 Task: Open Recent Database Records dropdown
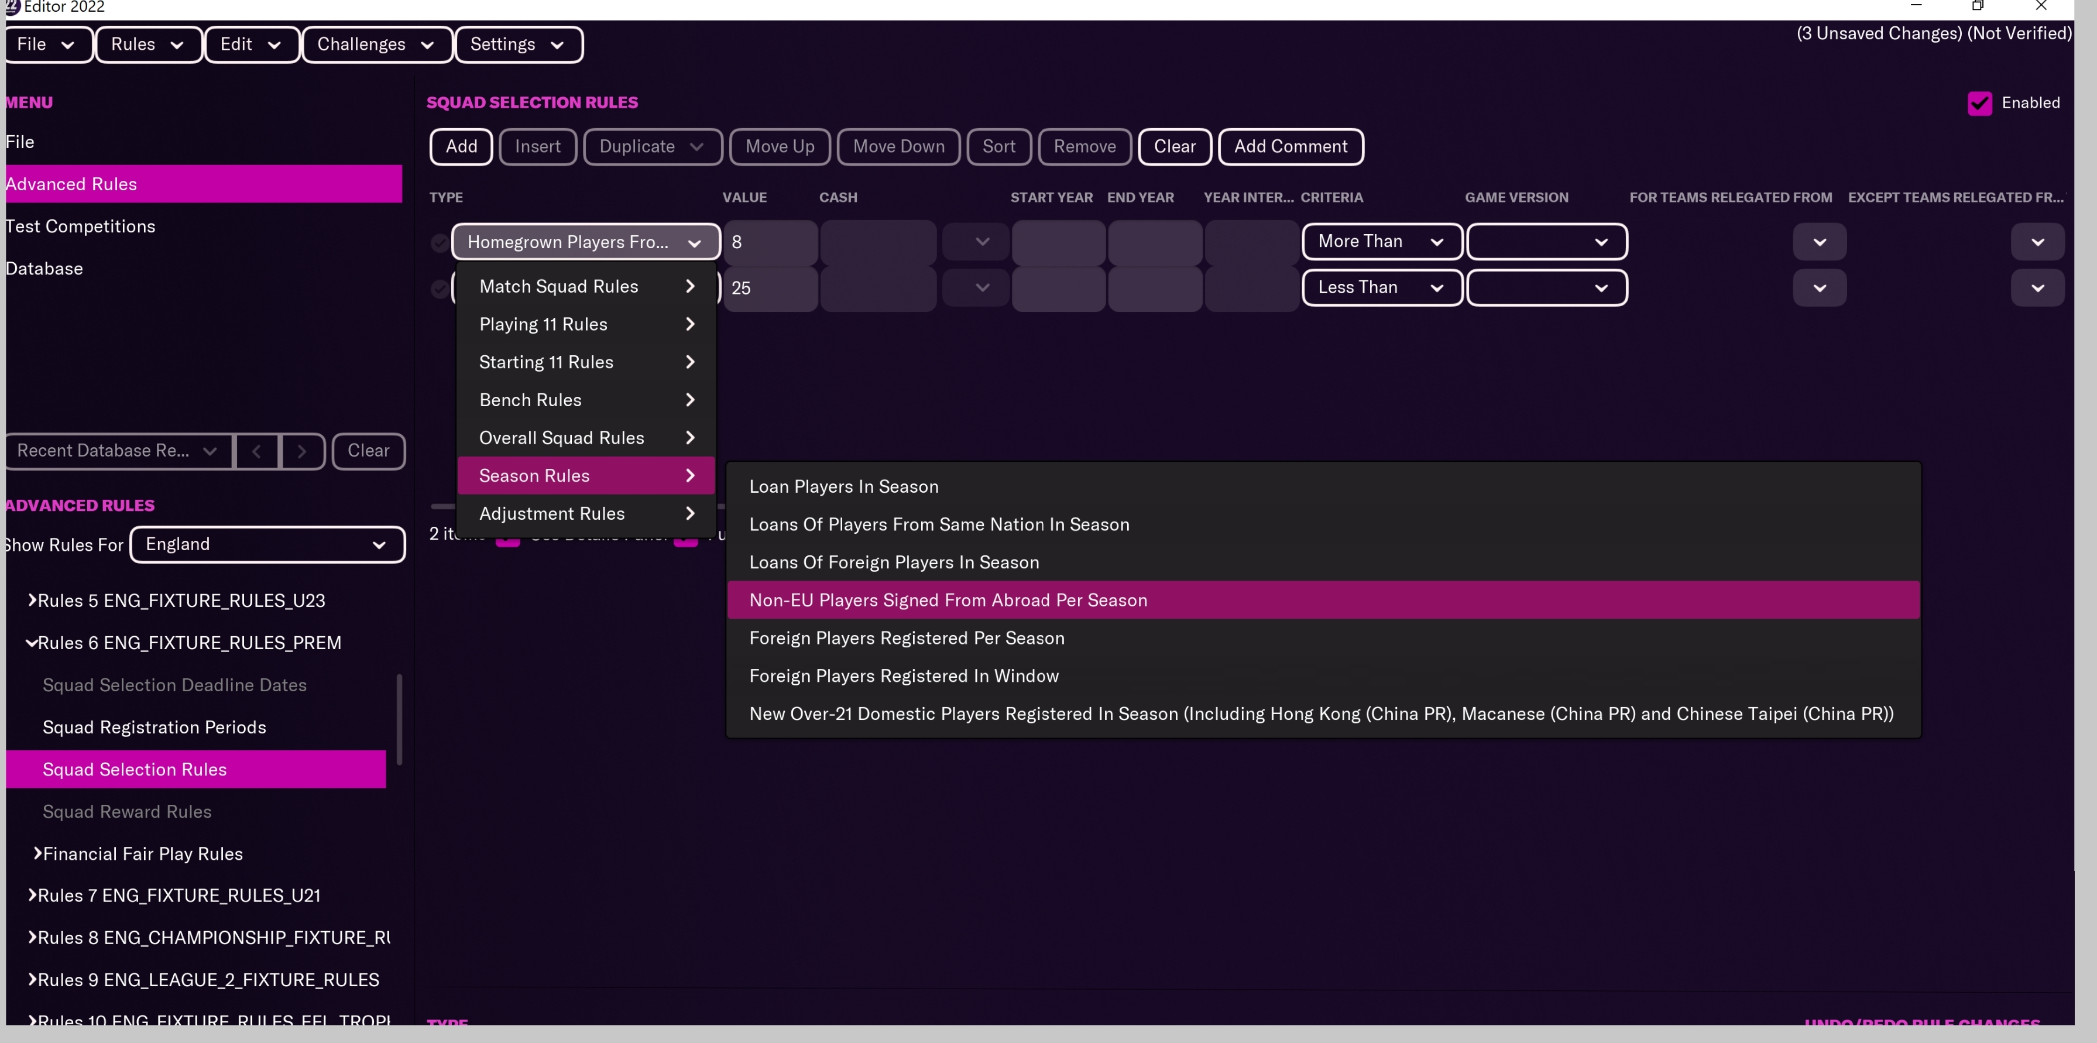point(118,451)
